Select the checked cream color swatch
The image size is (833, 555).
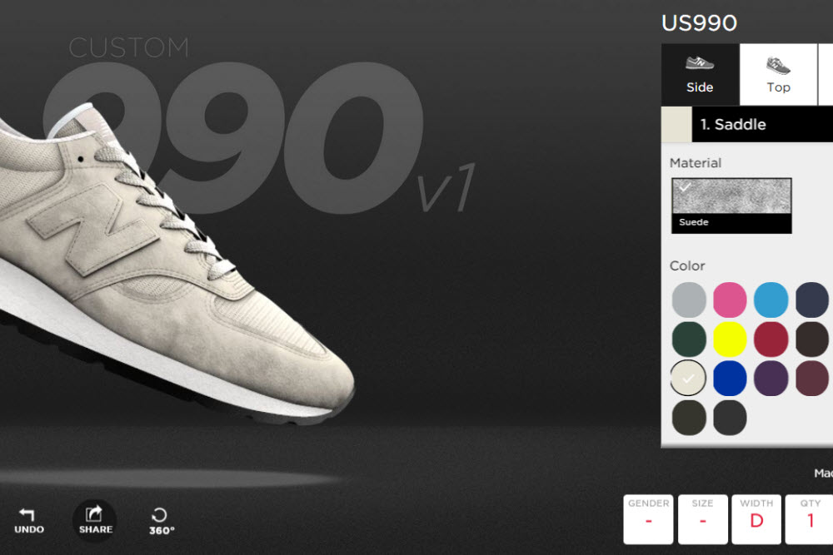click(x=689, y=379)
